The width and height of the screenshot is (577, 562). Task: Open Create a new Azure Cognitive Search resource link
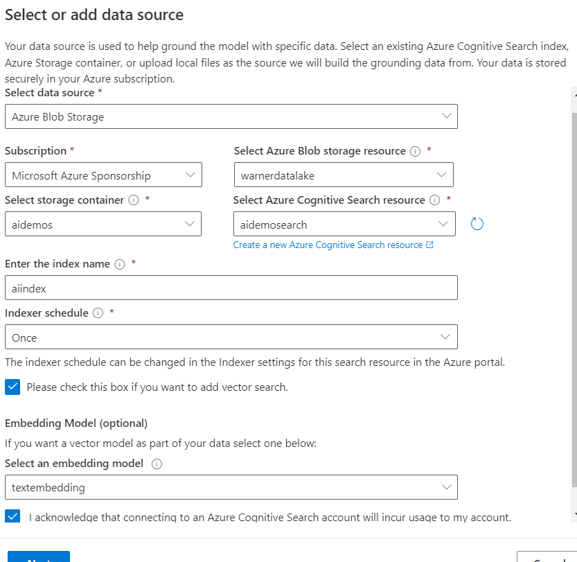(328, 245)
